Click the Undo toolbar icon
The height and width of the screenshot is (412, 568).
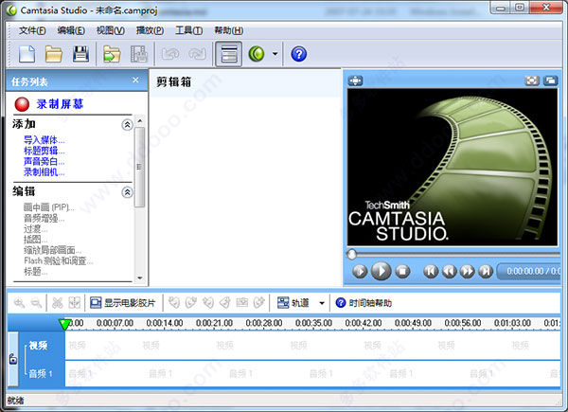170,54
